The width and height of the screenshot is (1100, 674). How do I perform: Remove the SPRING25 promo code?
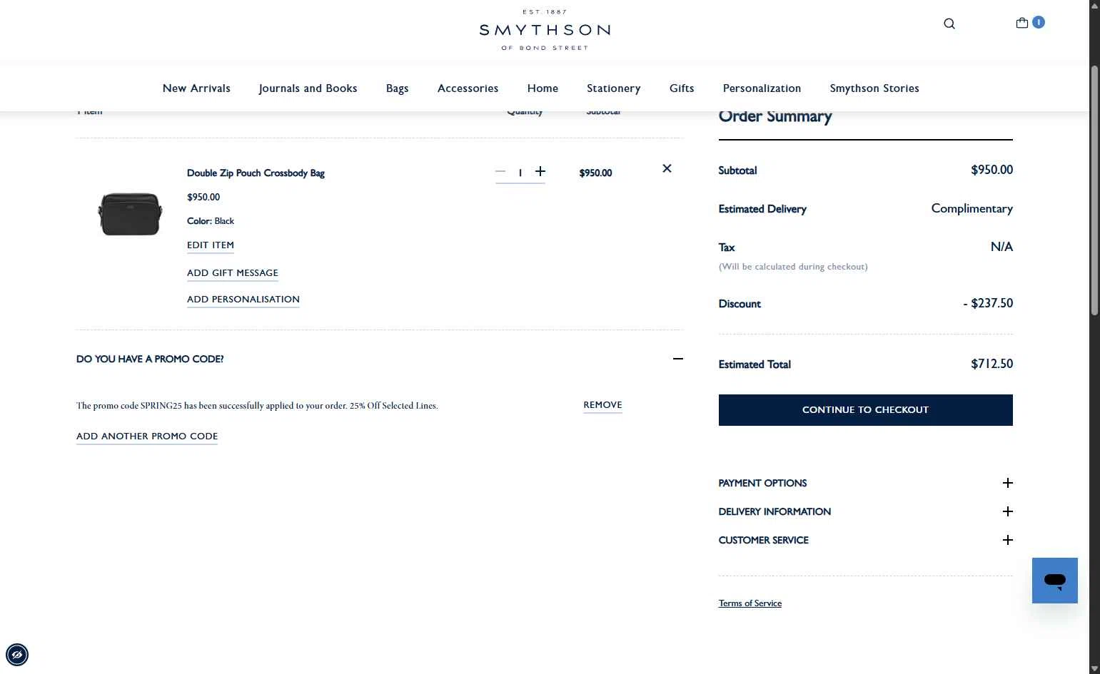tap(602, 404)
